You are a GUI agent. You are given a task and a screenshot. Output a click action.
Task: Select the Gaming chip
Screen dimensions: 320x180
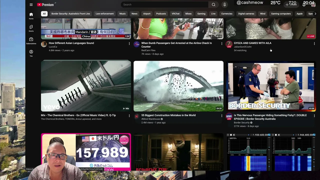[201, 14]
